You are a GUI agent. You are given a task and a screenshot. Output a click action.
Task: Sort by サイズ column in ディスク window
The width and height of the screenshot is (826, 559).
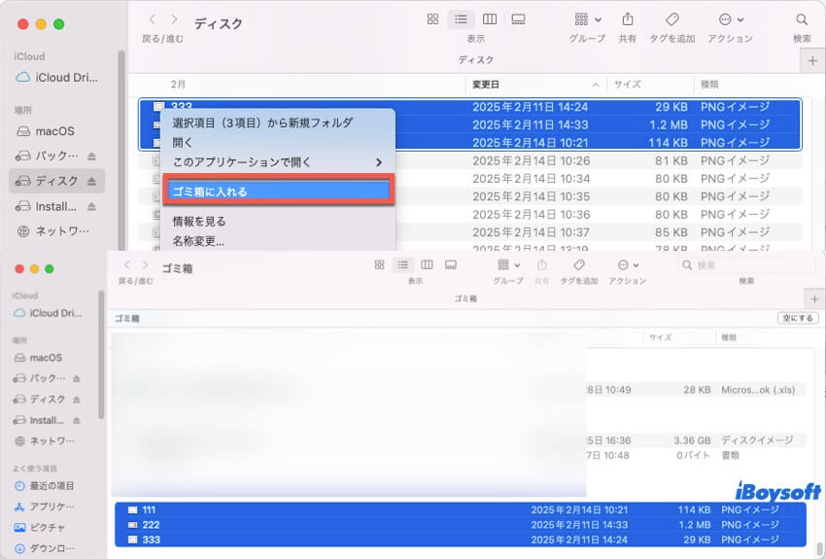[x=650, y=85]
